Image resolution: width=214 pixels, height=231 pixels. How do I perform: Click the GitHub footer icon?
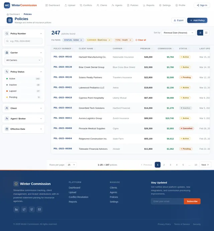[32, 209]
